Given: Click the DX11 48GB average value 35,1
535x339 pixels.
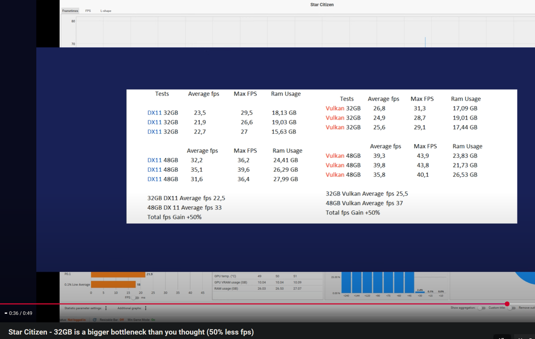Looking at the screenshot, I should click(197, 170).
